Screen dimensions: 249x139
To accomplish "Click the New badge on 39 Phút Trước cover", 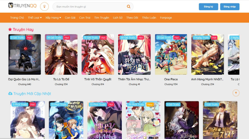I will (150, 104).
